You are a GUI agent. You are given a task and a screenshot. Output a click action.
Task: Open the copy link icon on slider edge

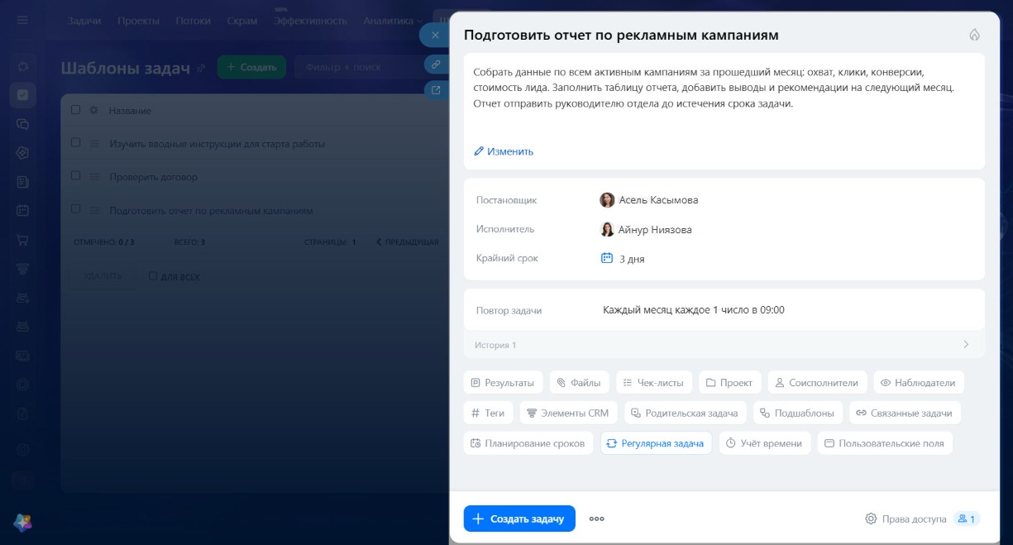pos(436,64)
